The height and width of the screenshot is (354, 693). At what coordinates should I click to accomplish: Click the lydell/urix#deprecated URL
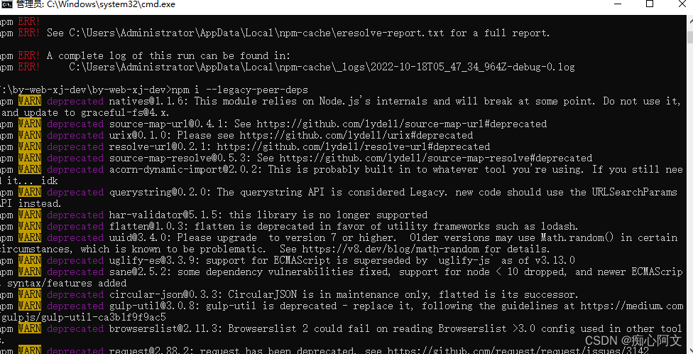[x=356, y=135]
